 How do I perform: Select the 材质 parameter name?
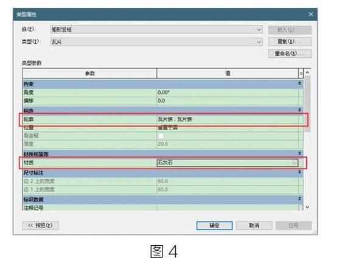[x=29, y=162]
